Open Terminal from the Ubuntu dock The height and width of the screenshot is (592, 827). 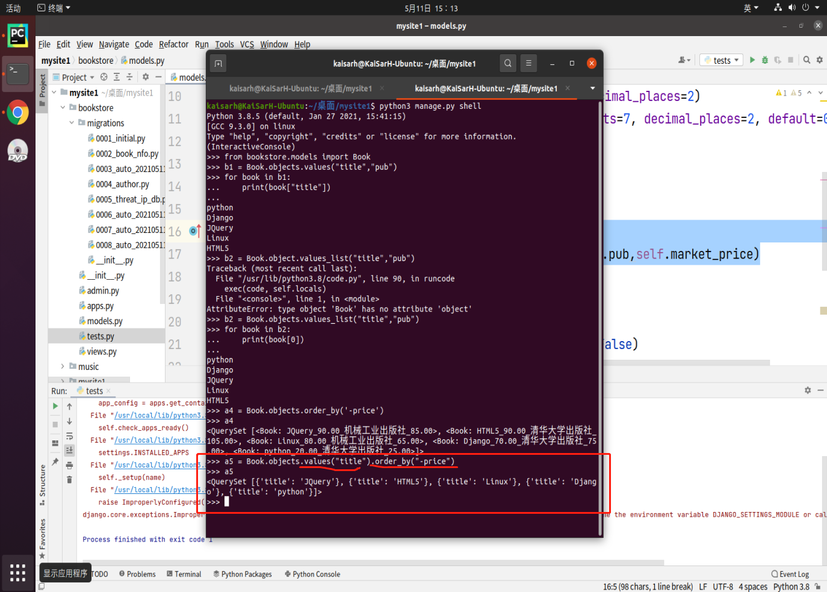coord(17,74)
